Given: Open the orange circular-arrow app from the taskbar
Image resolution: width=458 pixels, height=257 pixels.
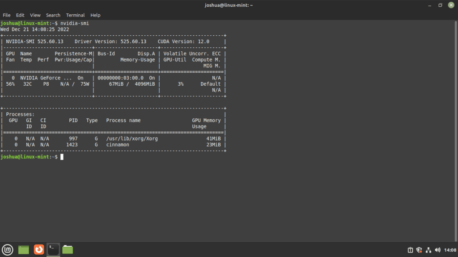Looking at the screenshot, I should [38, 250].
